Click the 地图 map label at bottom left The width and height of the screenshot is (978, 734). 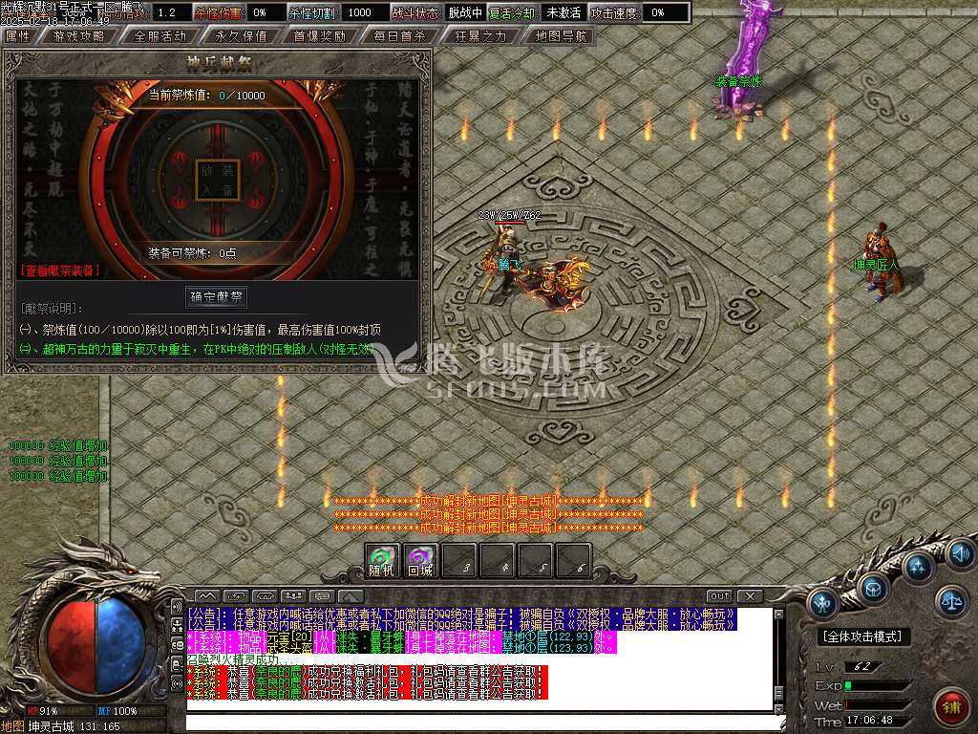(12, 726)
